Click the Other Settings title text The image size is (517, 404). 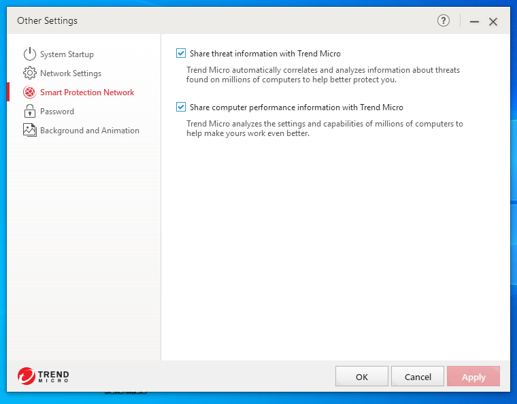coord(47,21)
